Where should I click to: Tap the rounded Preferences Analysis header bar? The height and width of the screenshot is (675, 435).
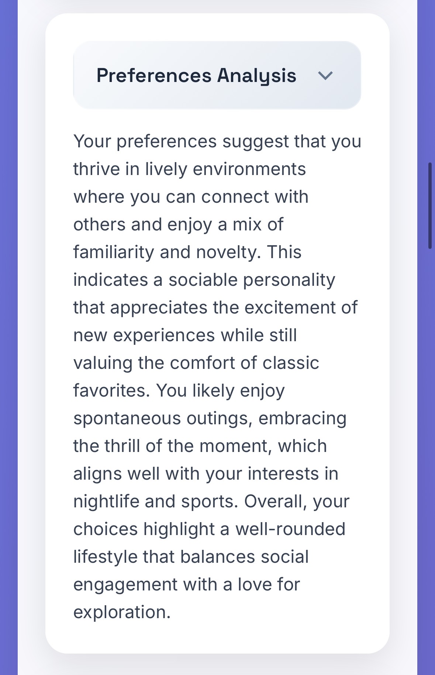tap(217, 75)
